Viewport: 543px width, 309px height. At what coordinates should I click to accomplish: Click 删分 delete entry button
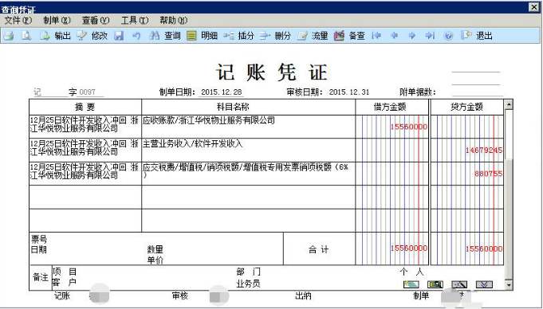coord(275,36)
